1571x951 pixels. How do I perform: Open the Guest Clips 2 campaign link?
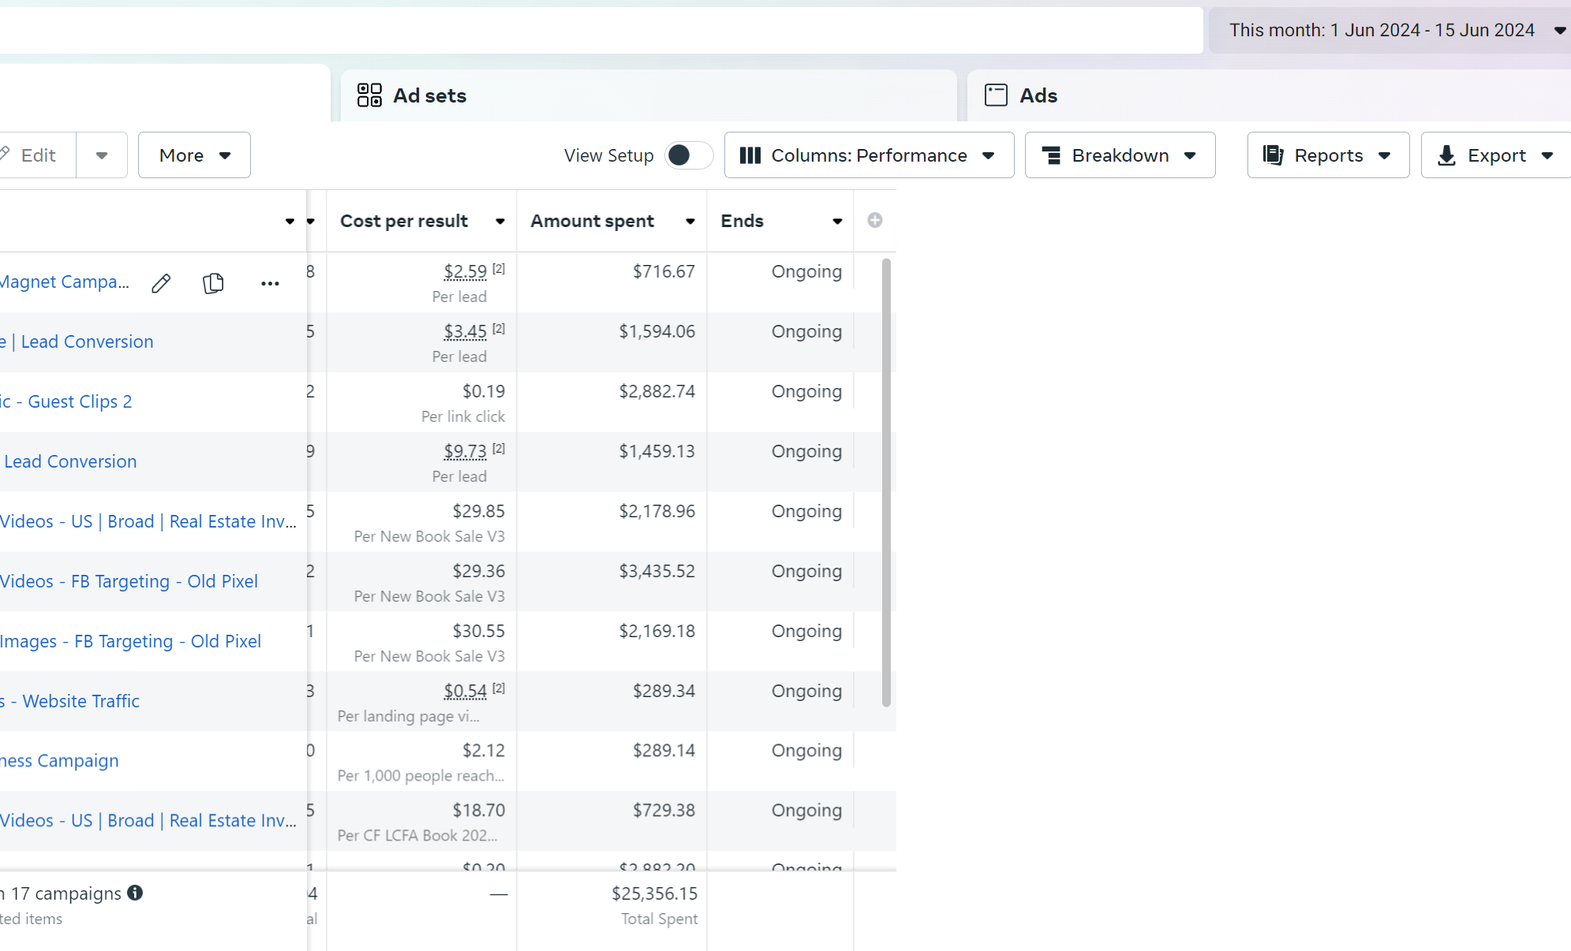click(x=66, y=402)
